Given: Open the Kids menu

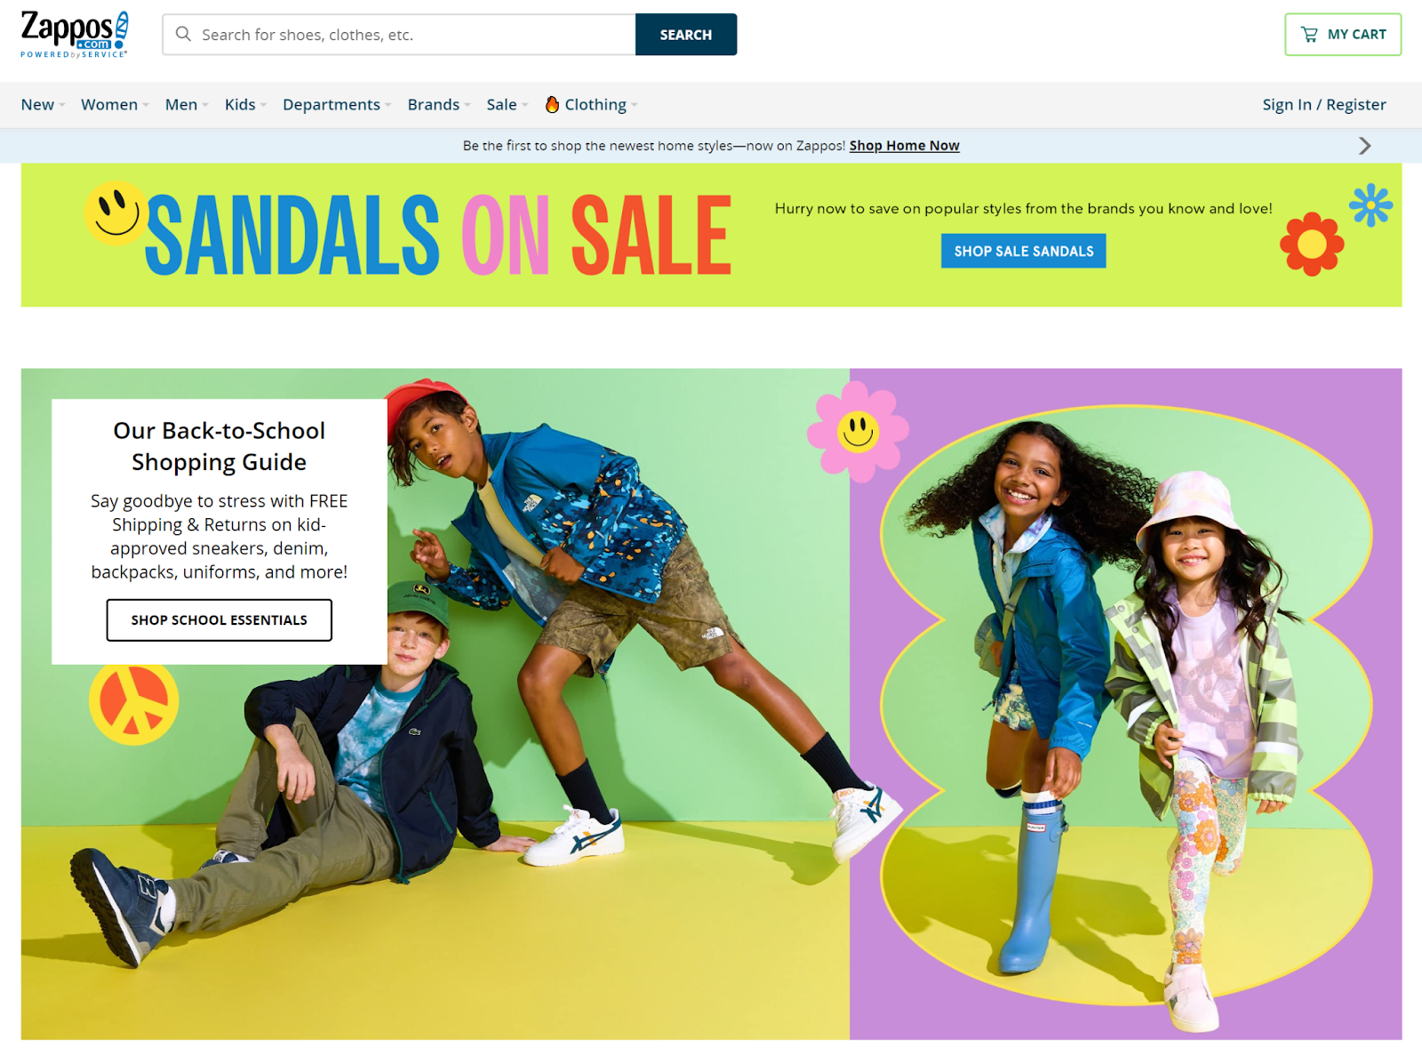Looking at the screenshot, I should (x=245, y=105).
